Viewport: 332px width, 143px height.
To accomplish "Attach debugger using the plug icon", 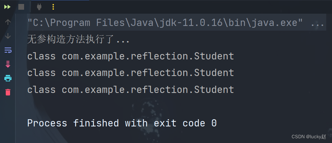I will 39,7.
